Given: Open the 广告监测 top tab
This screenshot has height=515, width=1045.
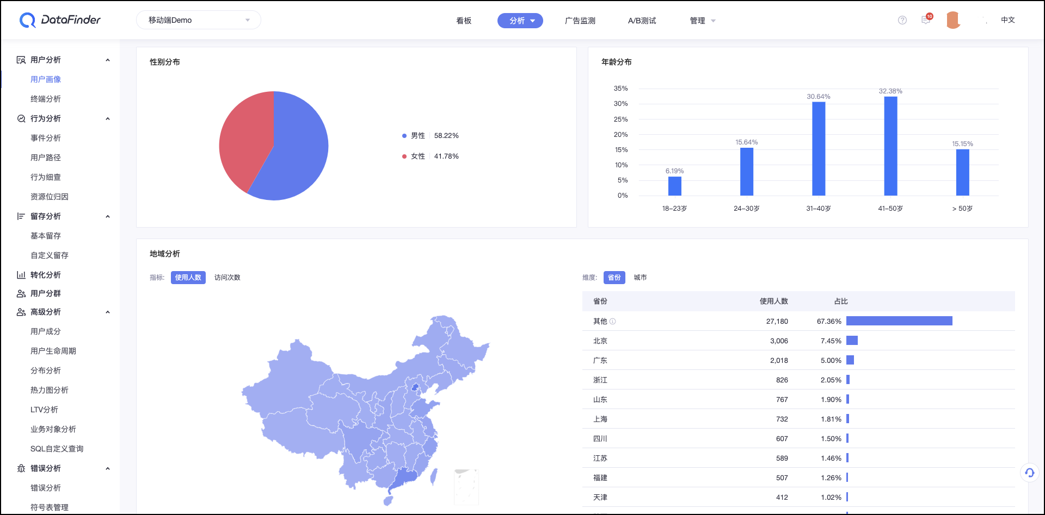Looking at the screenshot, I should pyautogui.click(x=580, y=21).
